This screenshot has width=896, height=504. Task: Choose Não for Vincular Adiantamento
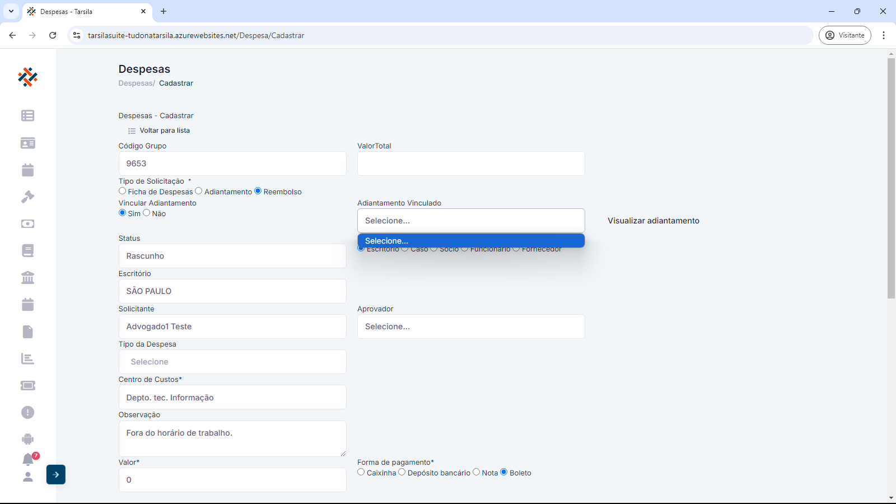(147, 213)
